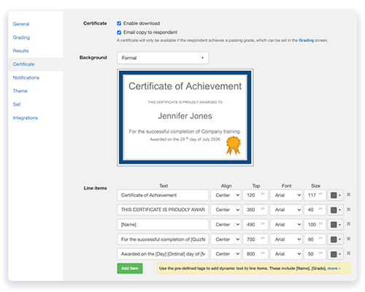Click the Size field showing 50
The width and height of the screenshot is (365, 292).
[315, 254]
